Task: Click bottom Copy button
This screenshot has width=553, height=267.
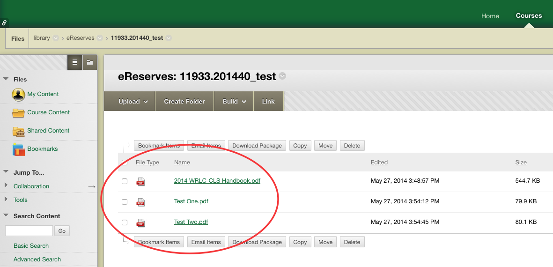Action: pos(300,242)
